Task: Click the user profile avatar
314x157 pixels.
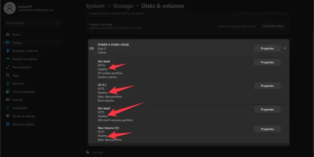Action: tap(9, 8)
